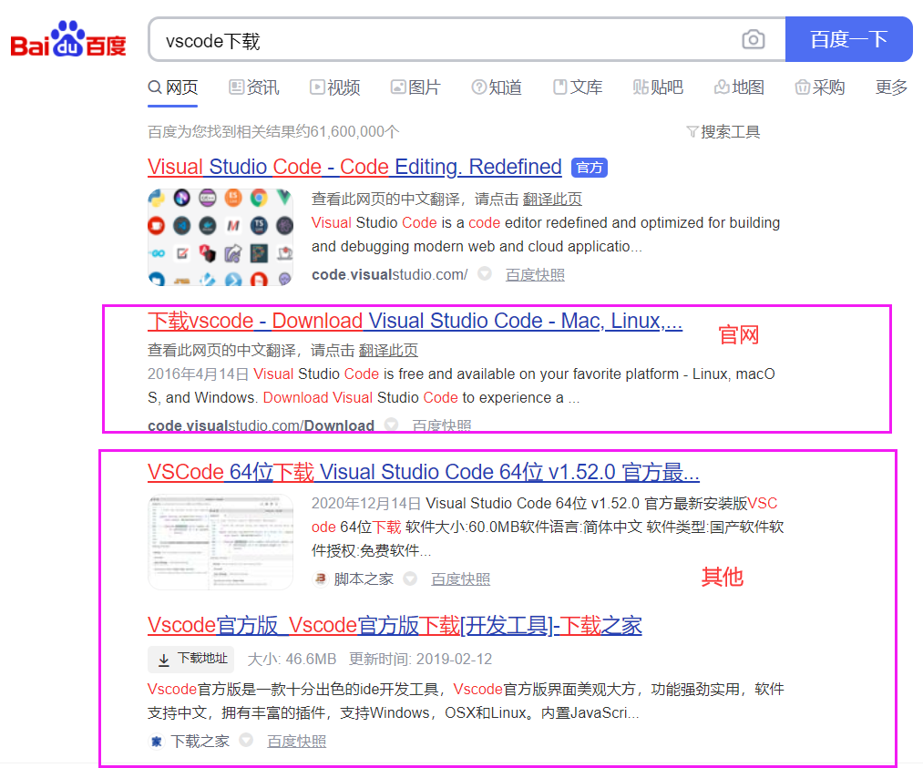The image size is (923, 768).
Task: Open Visual Studio Code - Code Editing. Redefined result
Action: click(x=354, y=167)
